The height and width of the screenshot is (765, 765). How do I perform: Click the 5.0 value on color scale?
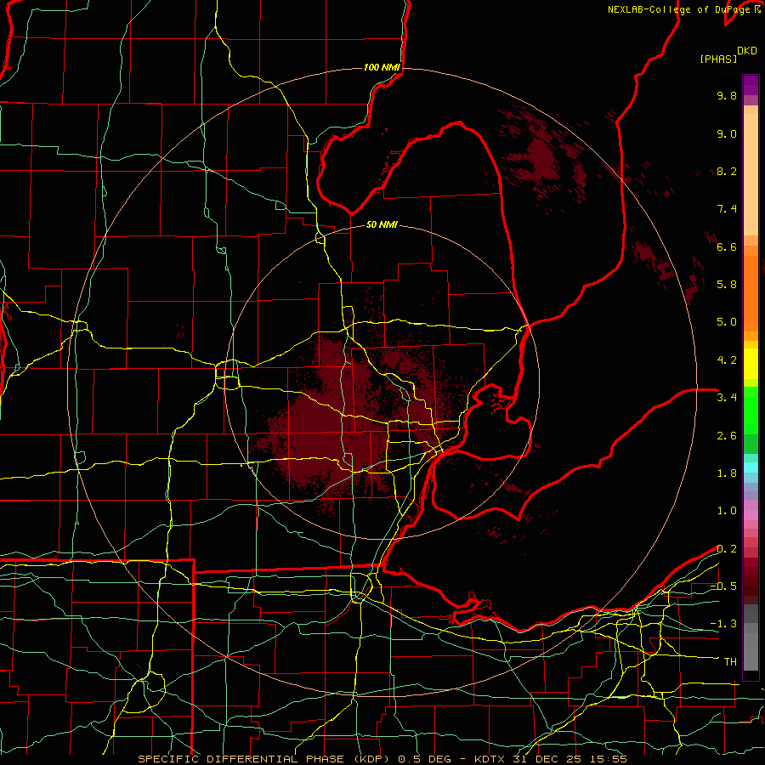pos(727,322)
